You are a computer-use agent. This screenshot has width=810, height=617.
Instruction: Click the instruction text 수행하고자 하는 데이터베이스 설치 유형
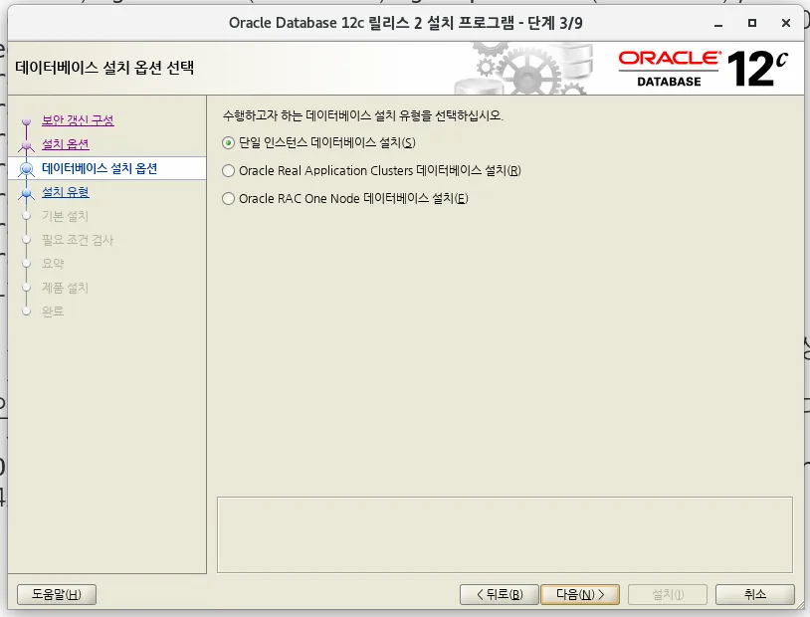pos(362,115)
